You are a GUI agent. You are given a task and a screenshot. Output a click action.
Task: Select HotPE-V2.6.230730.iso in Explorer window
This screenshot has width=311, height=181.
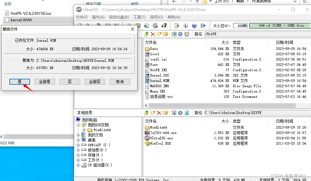tap(31, 13)
